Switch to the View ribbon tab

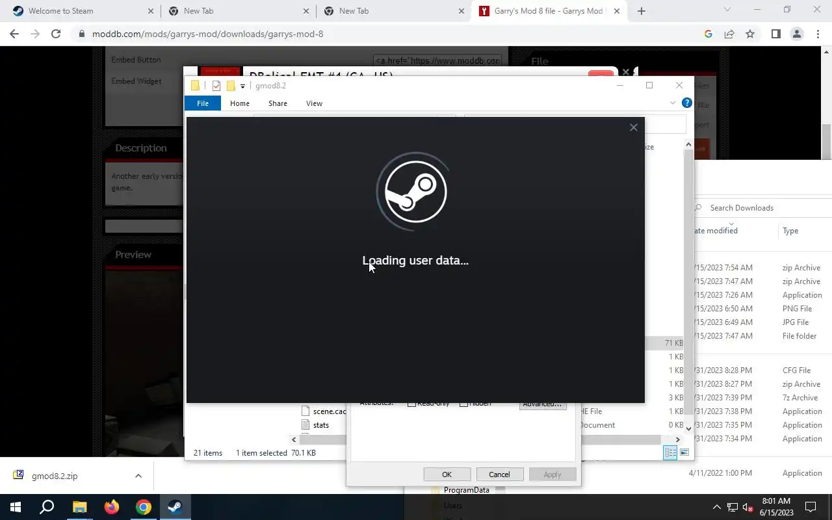point(314,103)
